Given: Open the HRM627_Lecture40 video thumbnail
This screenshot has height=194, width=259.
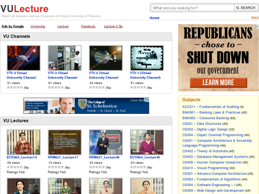Looking at the screenshot, I should pos(106,142).
